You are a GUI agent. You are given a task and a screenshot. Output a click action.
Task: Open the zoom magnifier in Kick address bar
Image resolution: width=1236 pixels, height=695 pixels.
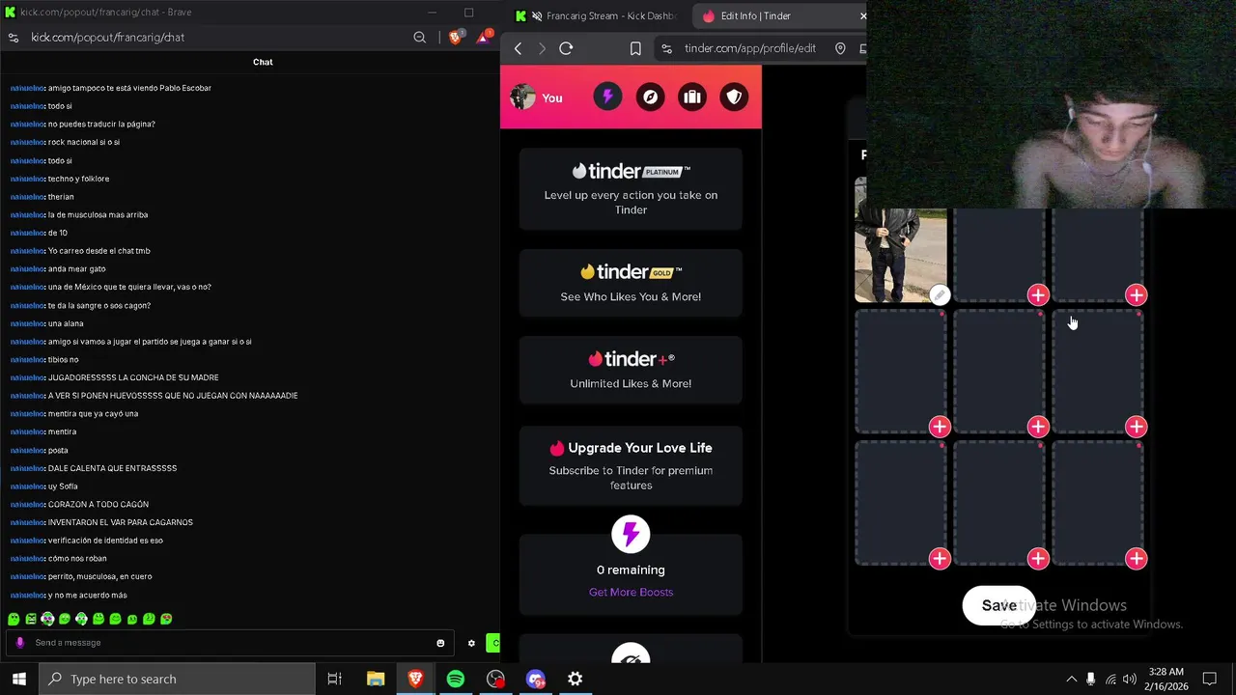[x=419, y=37]
